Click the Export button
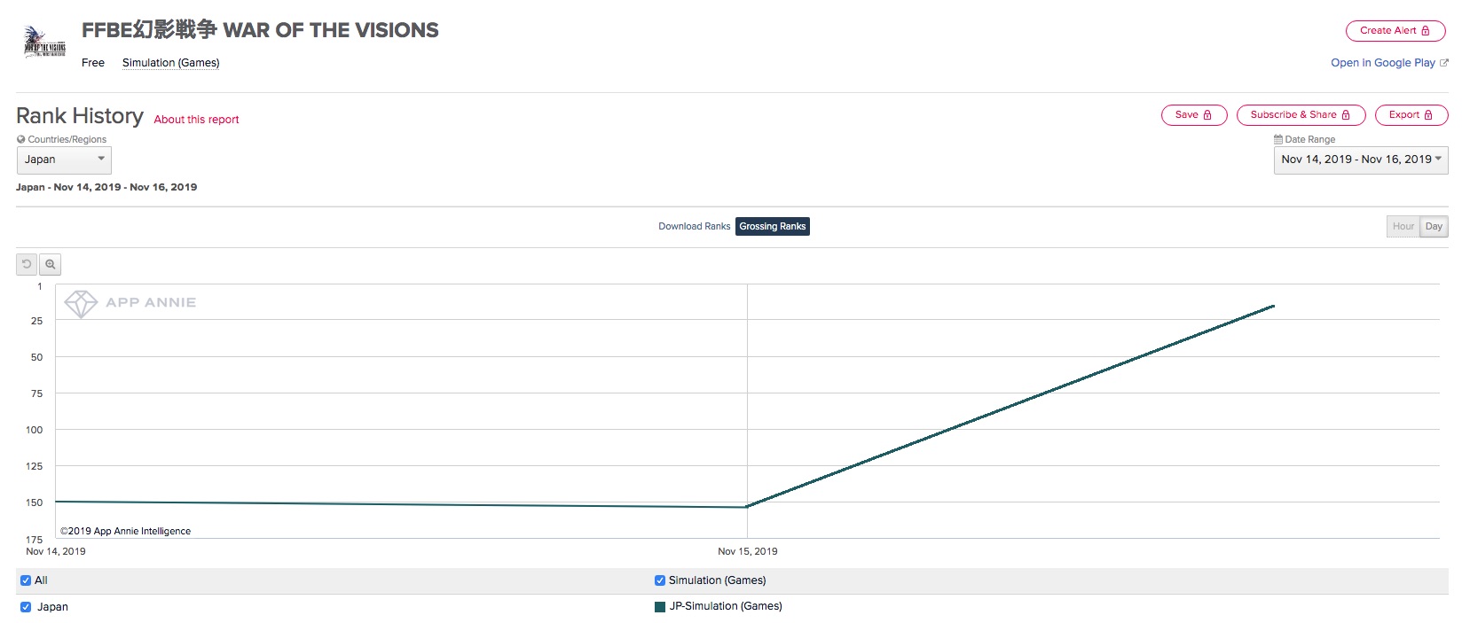 point(1411,115)
